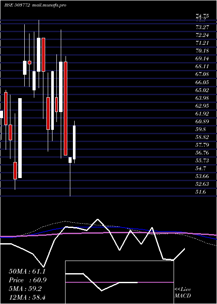This screenshot has width=217, height=304.
Task: Click the 68.11 price axis label
Action: pyautogui.click(x=202, y=66)
